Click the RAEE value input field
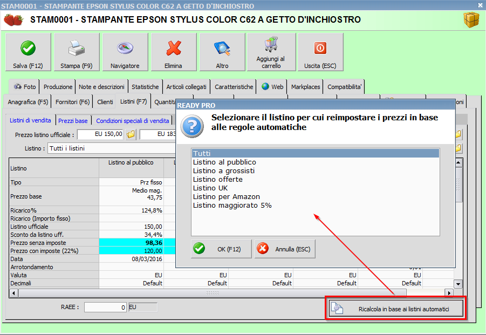This screenshot has height=335, width=486. coord(105,307)
